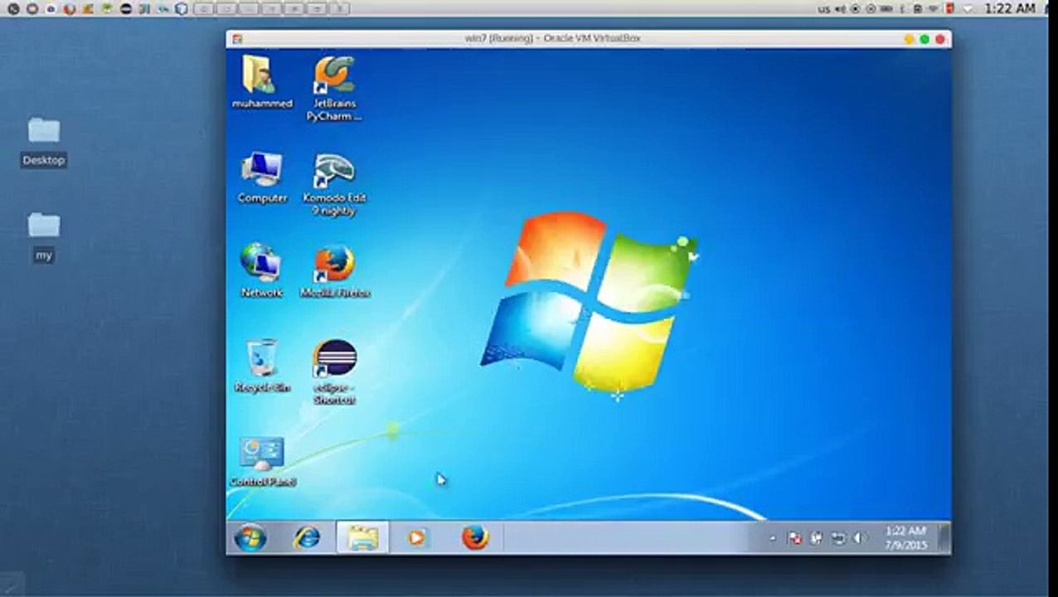Image resolution: width=1058 pixels, height=597 pixels.
Task: Select the eclipse shortcut icon
Action: pyautogui.click(x=334, y=371)
